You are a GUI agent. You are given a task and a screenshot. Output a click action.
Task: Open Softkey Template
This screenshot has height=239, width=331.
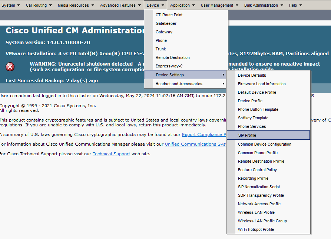point(268,118)
